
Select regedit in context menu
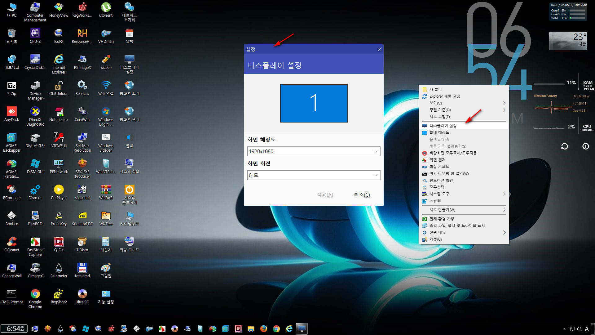[x=464, y=201]
